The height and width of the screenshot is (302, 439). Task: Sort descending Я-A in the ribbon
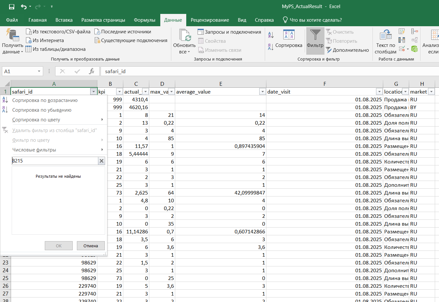point(271,47)
